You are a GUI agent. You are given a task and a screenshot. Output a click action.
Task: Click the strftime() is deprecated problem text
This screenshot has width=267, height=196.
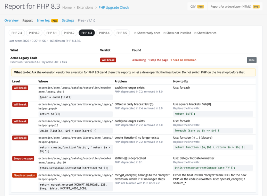pos(130,158)
